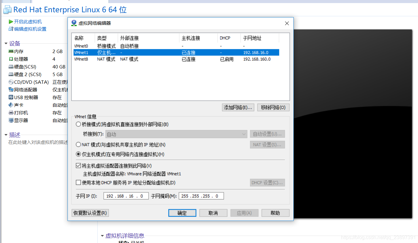This screenshot has width=418, height=243.
Task: Open the 桥接到 dropdown list
Action: (176, 134)
